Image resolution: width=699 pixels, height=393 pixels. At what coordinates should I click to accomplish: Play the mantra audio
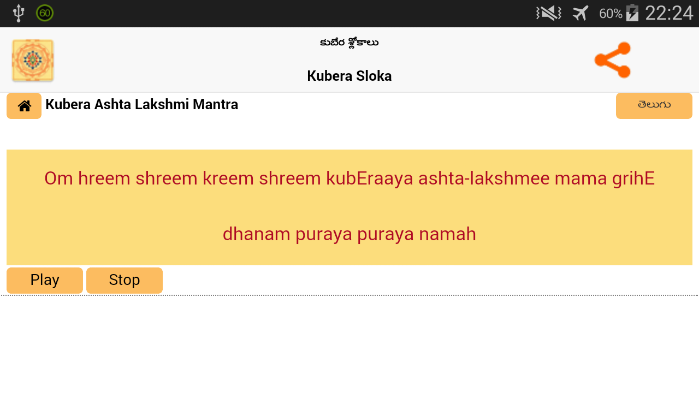click(x=45, y=280)
